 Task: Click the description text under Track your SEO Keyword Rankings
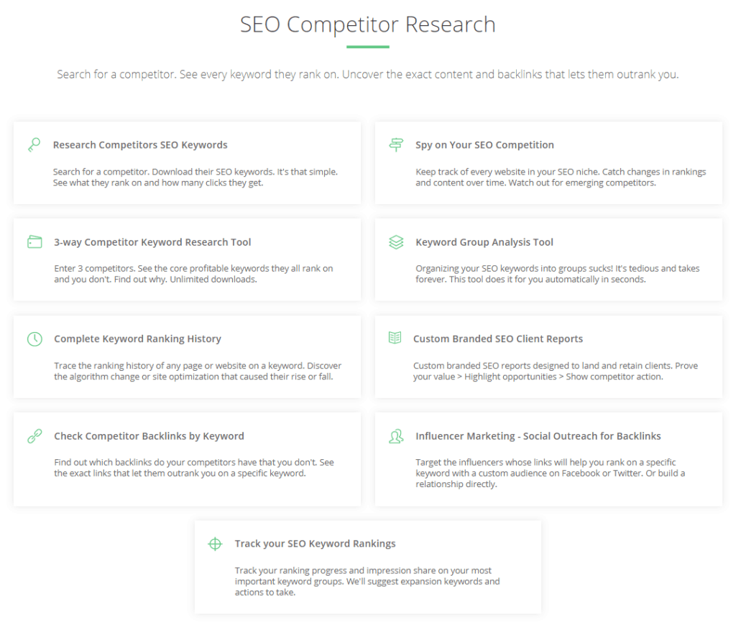367,581
